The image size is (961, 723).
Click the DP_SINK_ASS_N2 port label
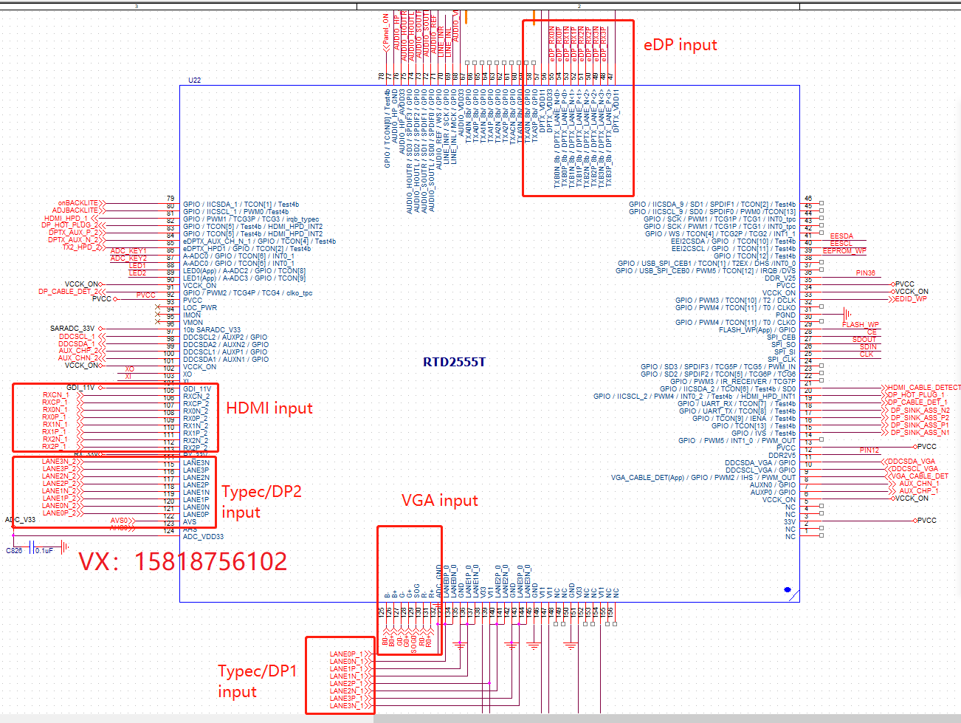(920, 410)
